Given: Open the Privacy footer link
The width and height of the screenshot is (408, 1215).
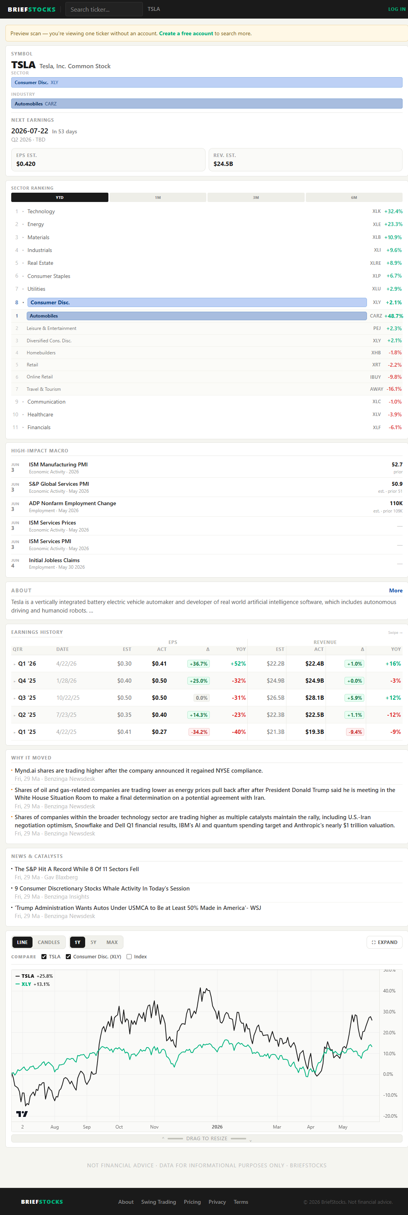Looking at the screenshot, I should (217, 1201).
